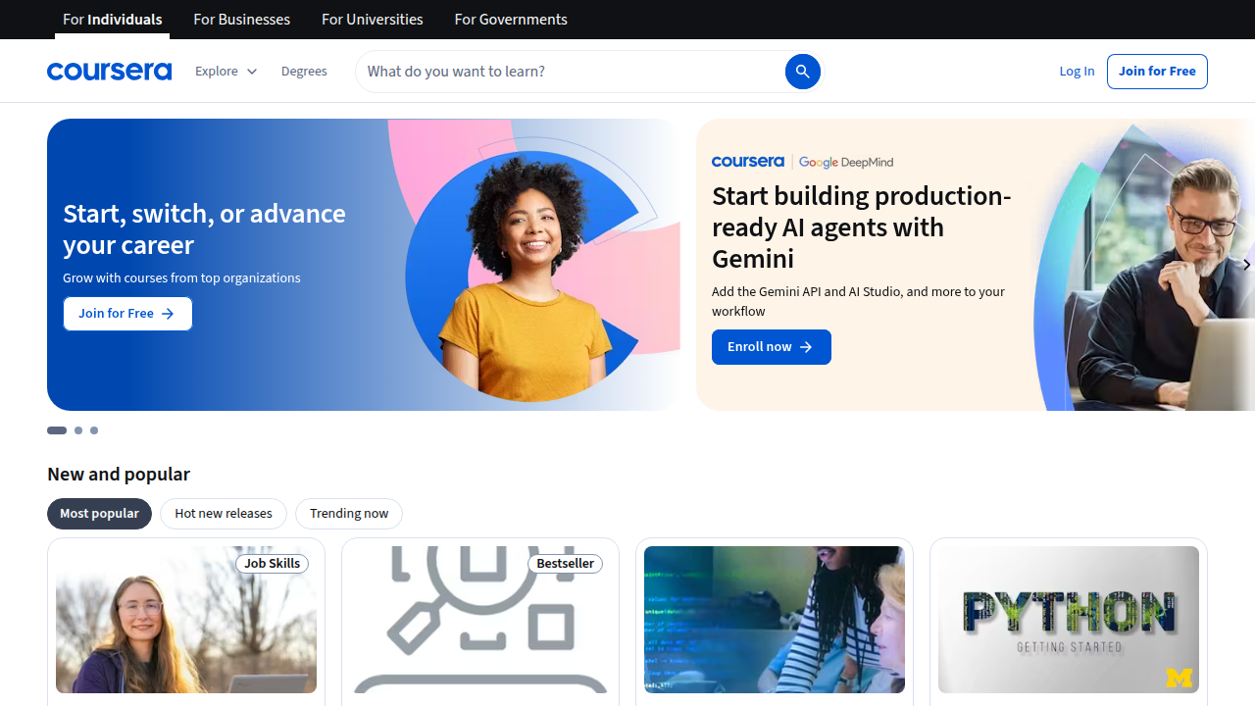Click the Coursera logo

click(109, 71)
